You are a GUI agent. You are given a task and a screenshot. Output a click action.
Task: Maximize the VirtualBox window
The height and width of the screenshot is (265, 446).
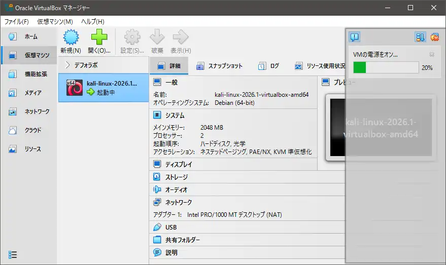click(410, 8)
